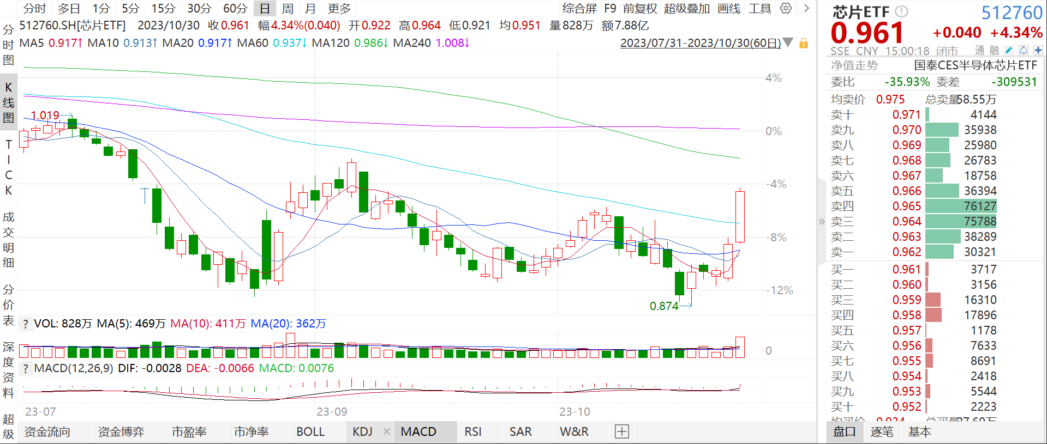Set a price alert with bell icon
Viewport: 1047px width, 444px height.
tap(1024, 50)
